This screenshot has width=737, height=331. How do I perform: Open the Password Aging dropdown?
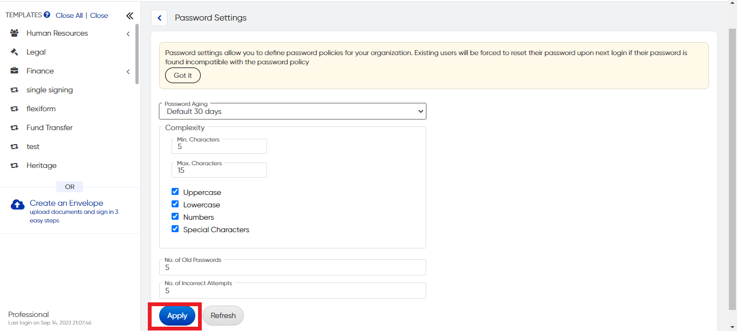(292, 111)
